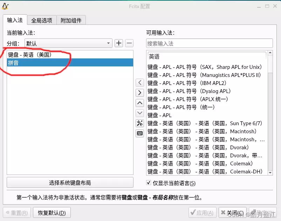Click the 搜索输入法 search field
Viewport: 281px width, 221px height.
pyautogui.click(x=209, y=43)
